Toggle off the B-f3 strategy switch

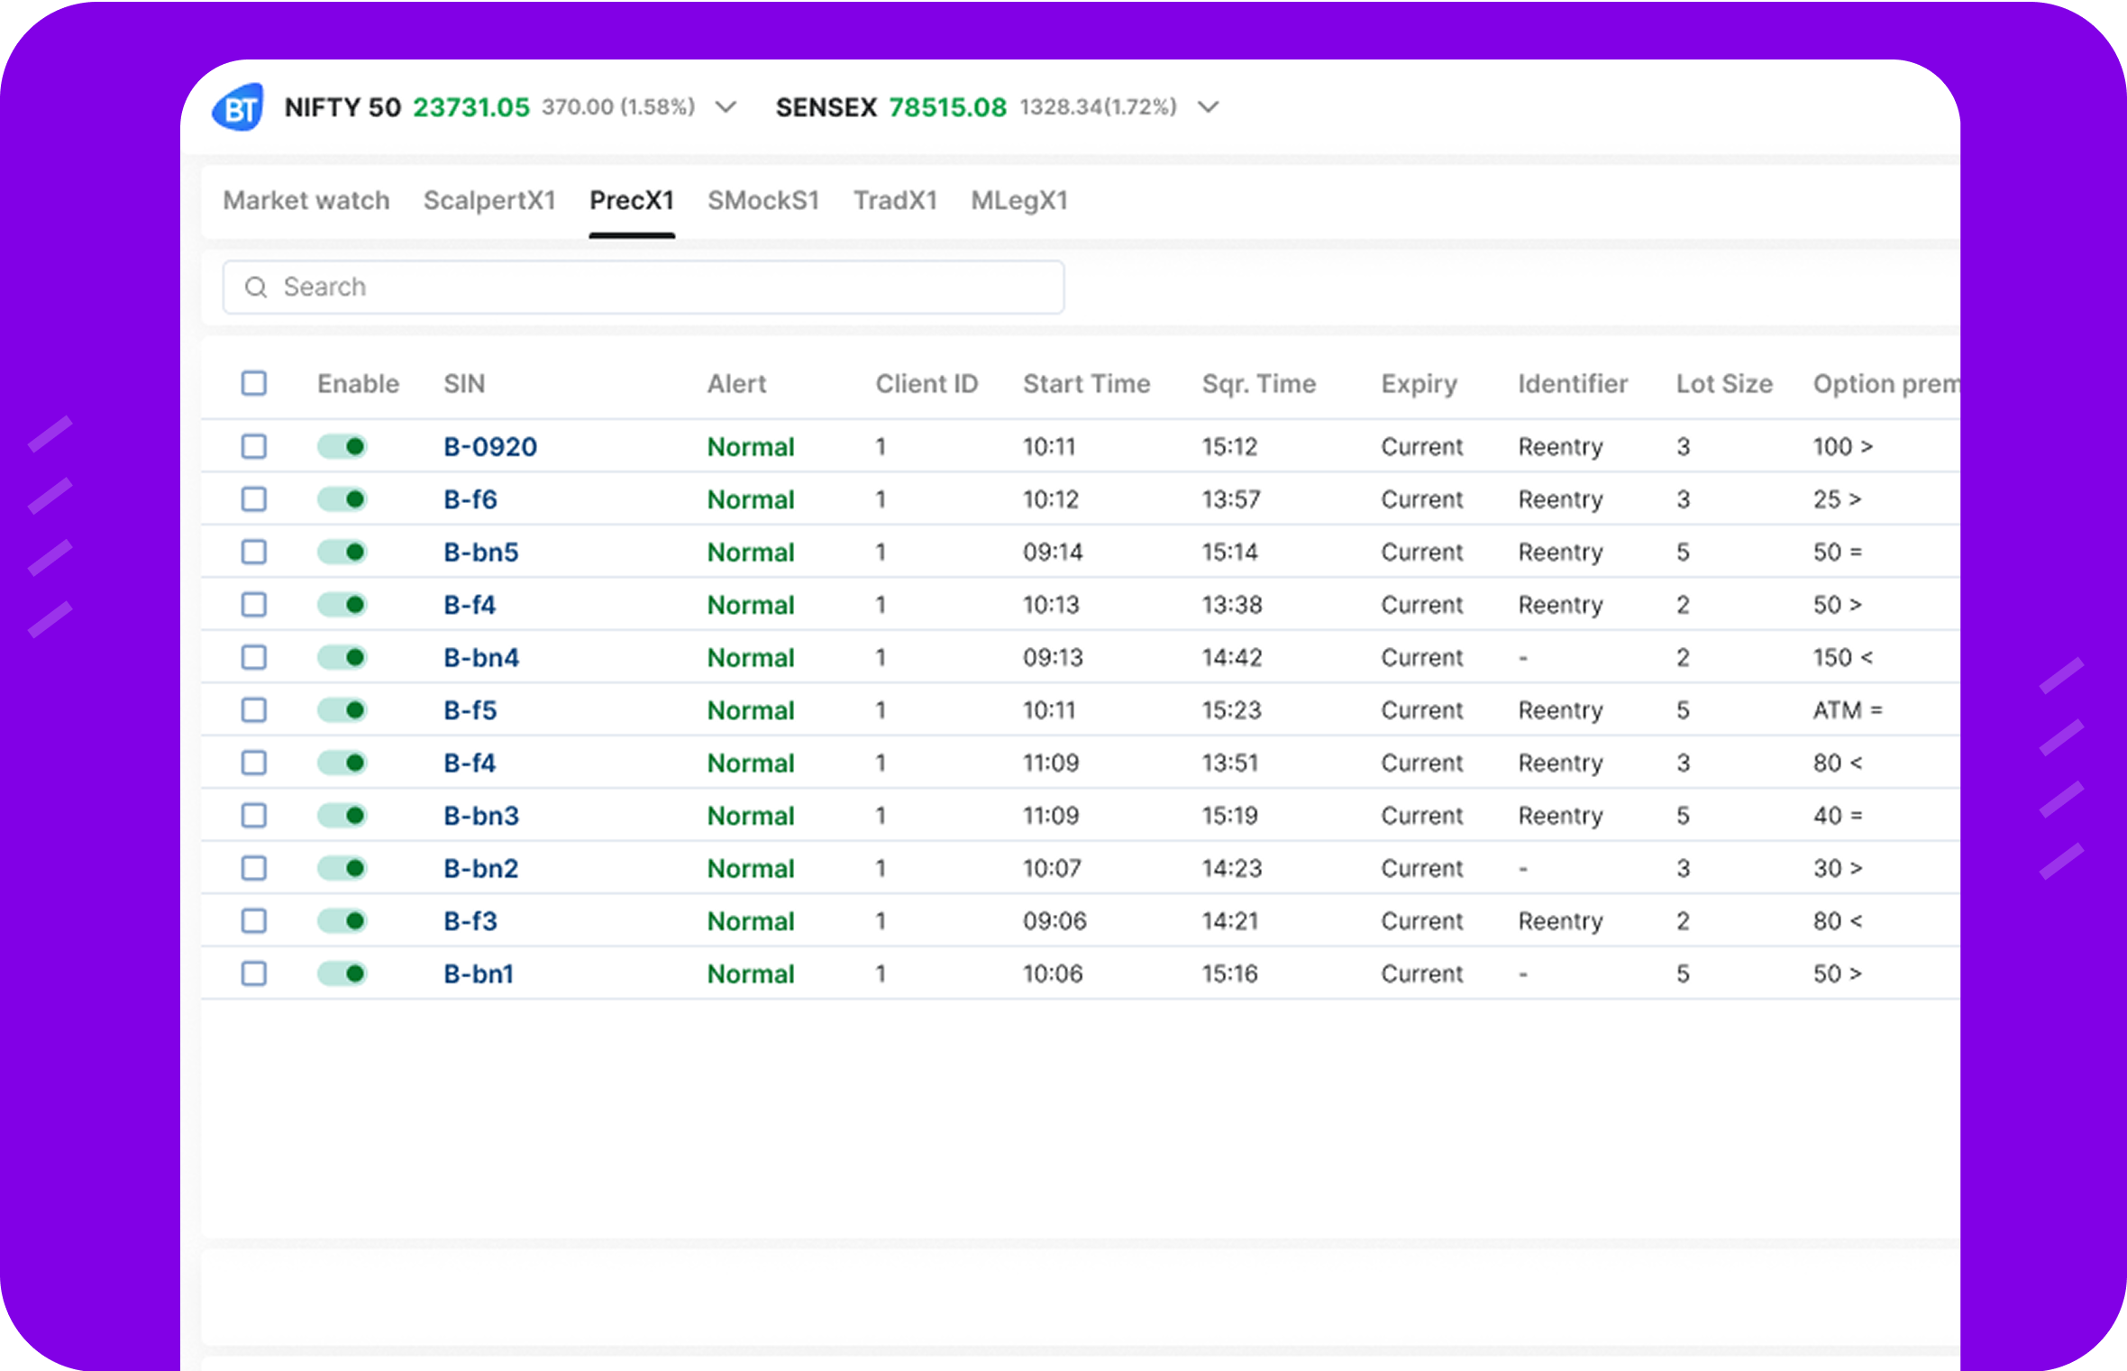pyautogui.click(x=342, y=921)
